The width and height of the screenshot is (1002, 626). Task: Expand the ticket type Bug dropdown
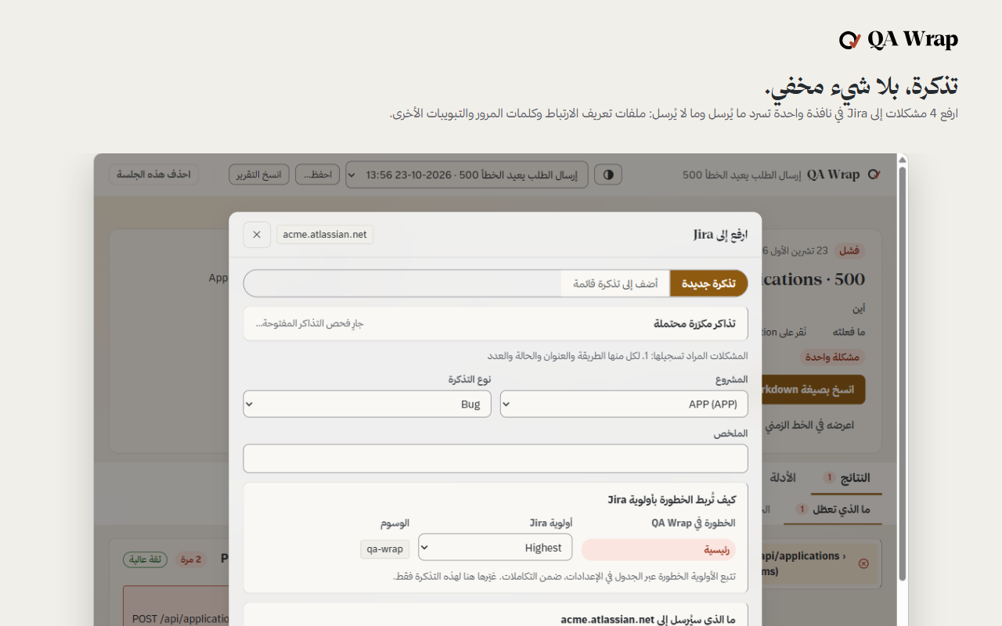367,404
